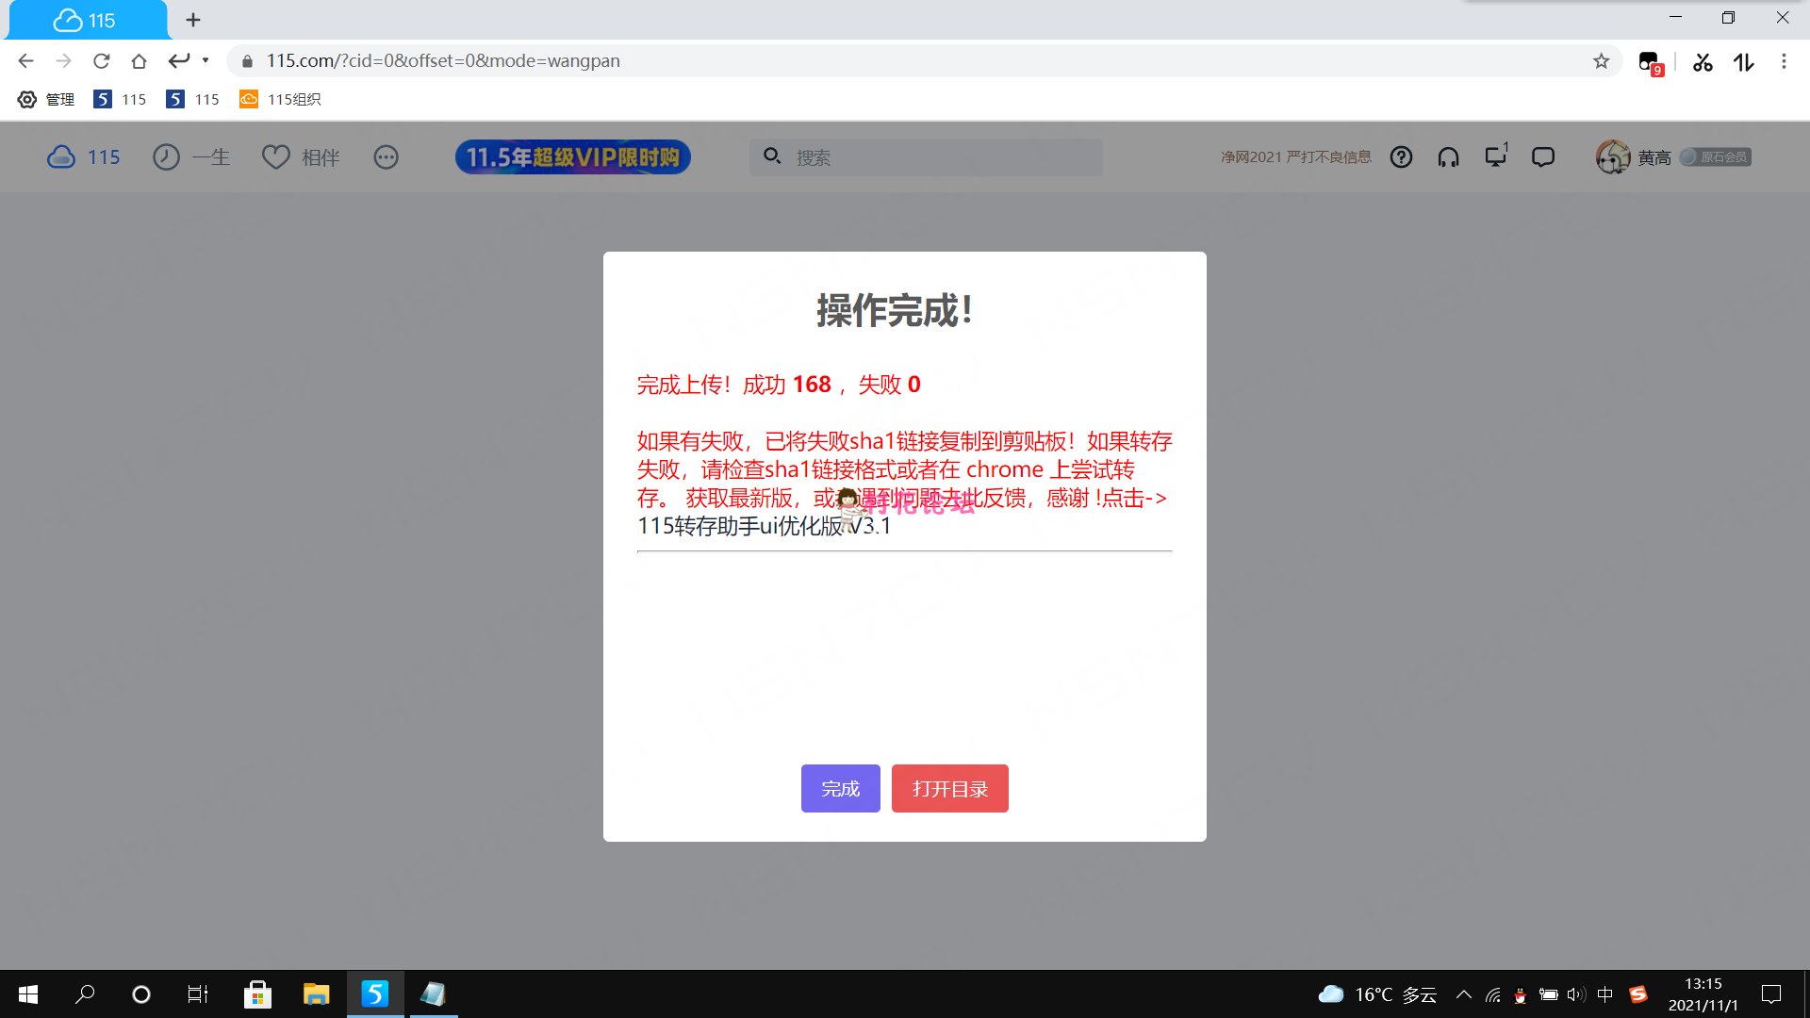Switch the 中 input method indicator
The height and width of the screenshot is (1018, 1810).
[1605, 993]
